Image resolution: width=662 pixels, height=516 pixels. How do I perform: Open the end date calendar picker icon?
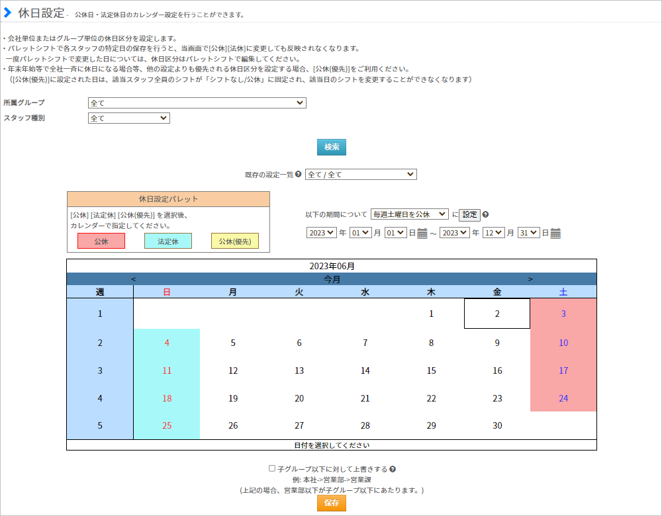point(555,234)
